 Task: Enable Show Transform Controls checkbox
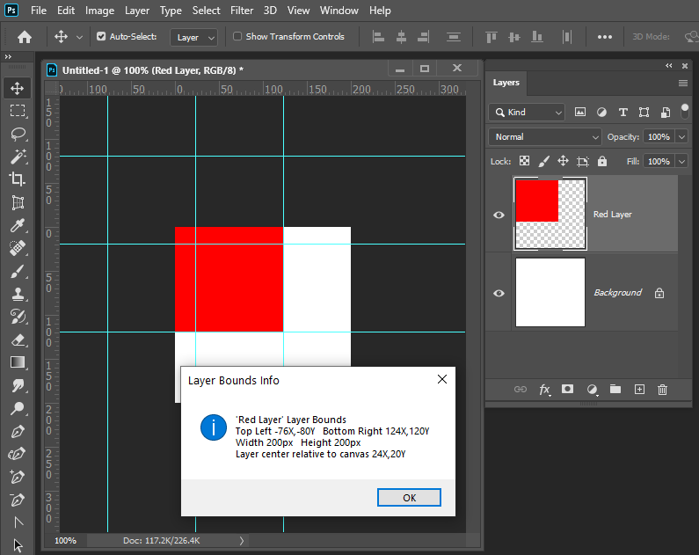pos(237,37)
